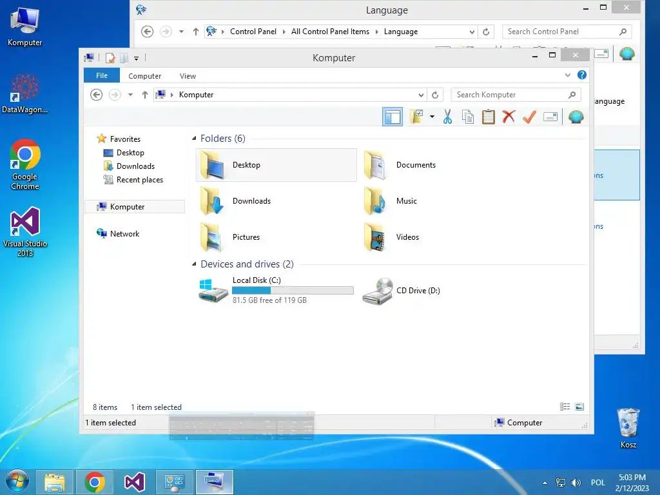Select CD Drive (D:)
Viewport: 660px width, 495px height.
[418, 291]
